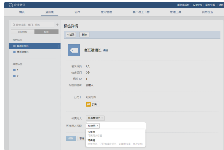This screenshot has height=150, width=224.
Task: Switch to 标签 view
Action: (46, 32)
